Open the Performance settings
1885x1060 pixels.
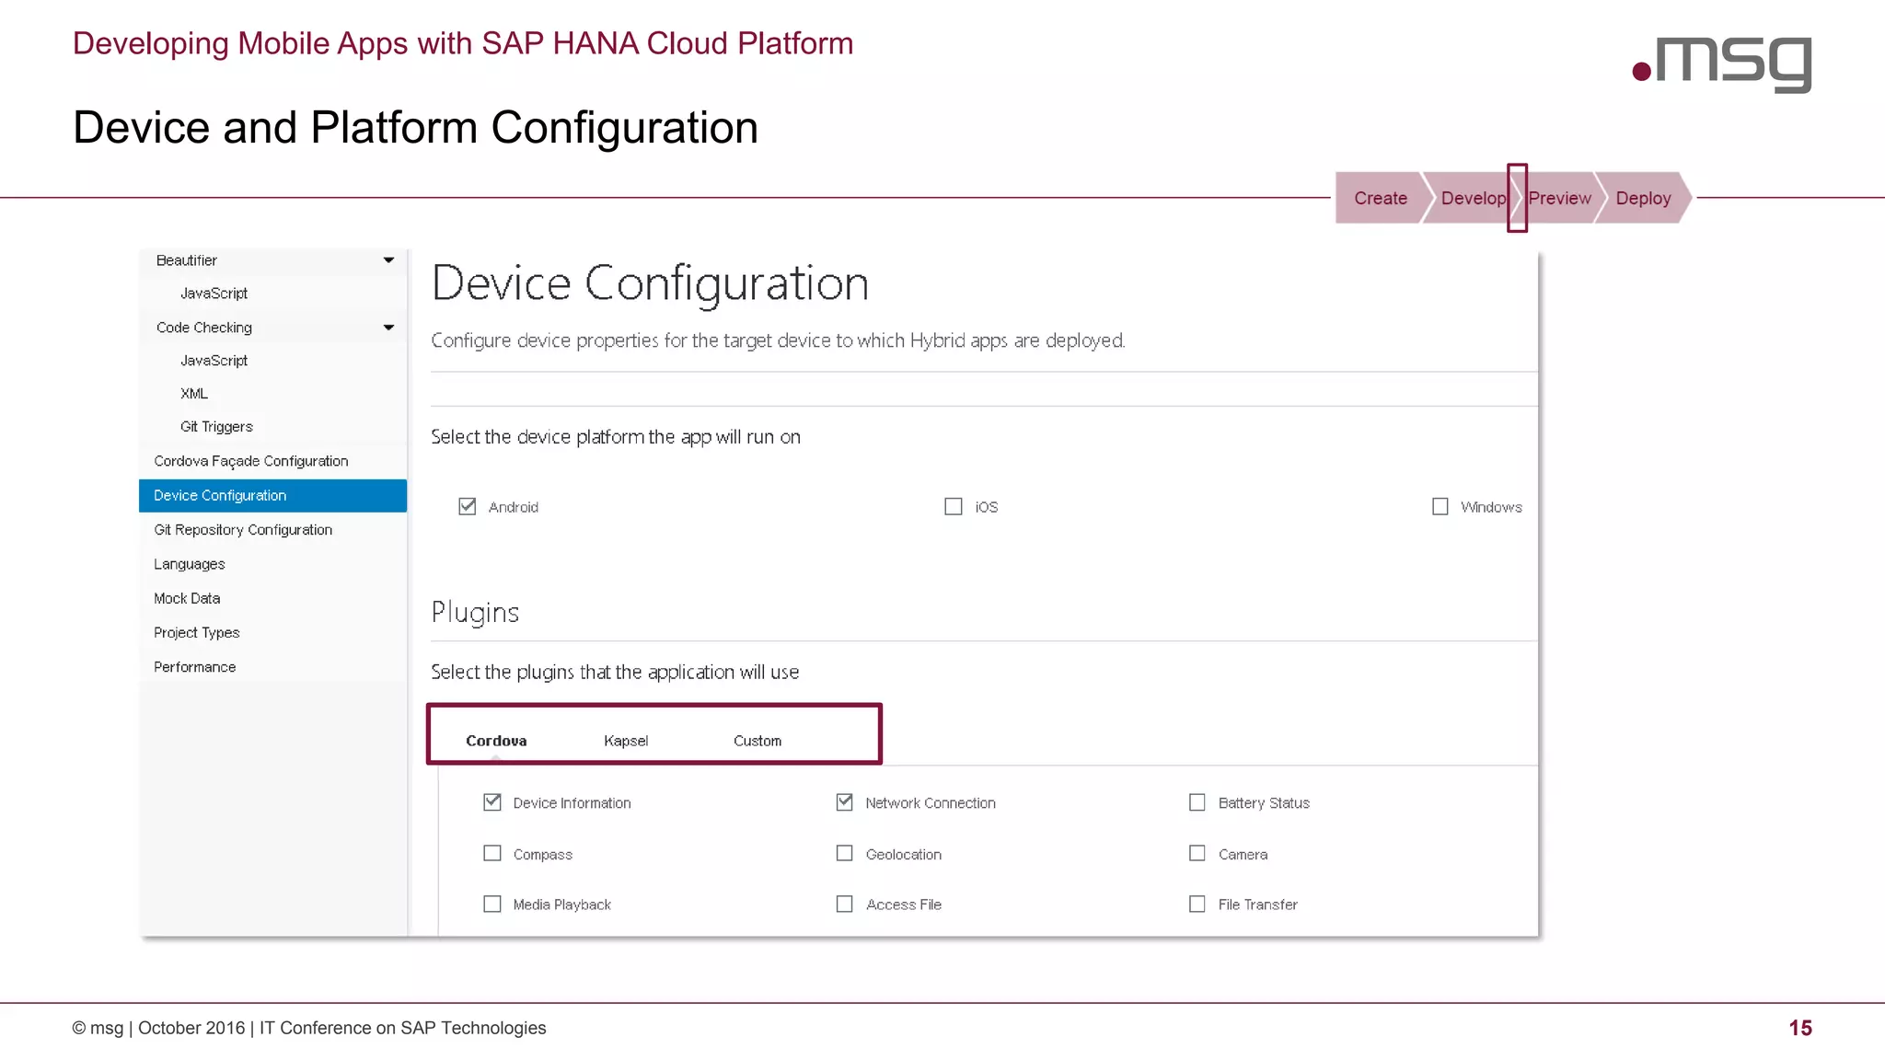[x=195, y=667]
